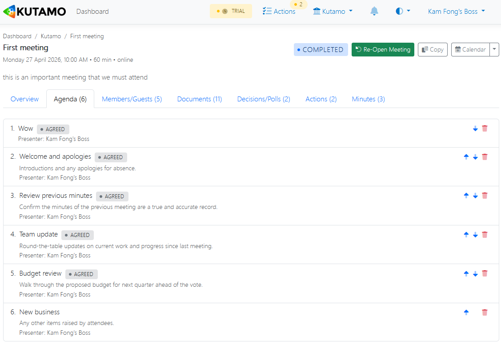Image resolution: width=501 pixels, height=345 pixels.
Task: Click 'Review previous minutes' title
Action: click(56, 196)
